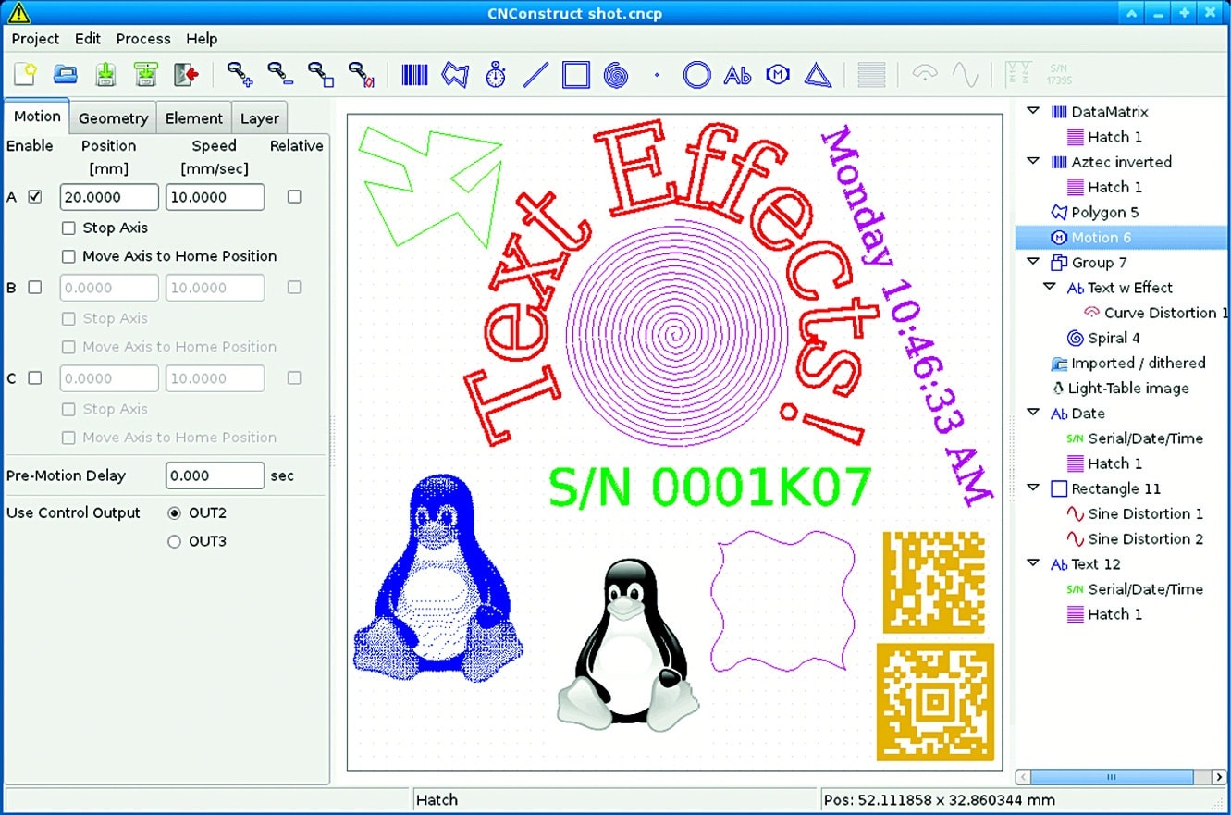Open the Process menu

click(143, 39)
